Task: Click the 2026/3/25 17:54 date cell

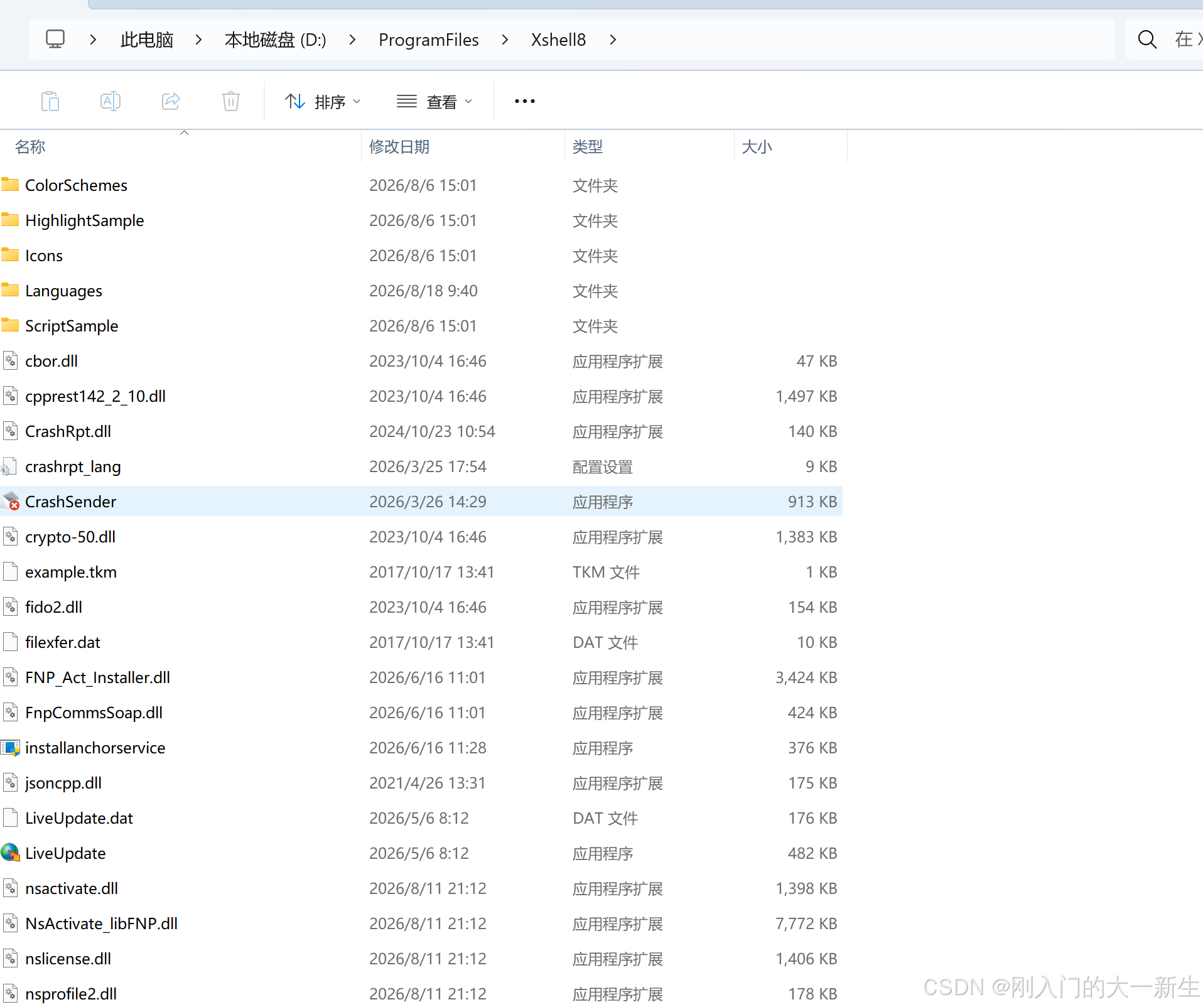Action: coord(428,466)
